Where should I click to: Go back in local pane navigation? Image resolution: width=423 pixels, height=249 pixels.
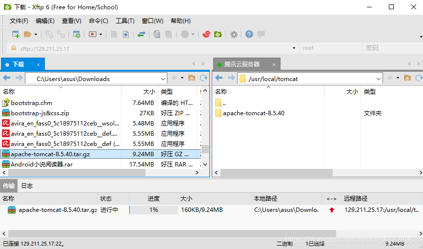click(7, 78)
